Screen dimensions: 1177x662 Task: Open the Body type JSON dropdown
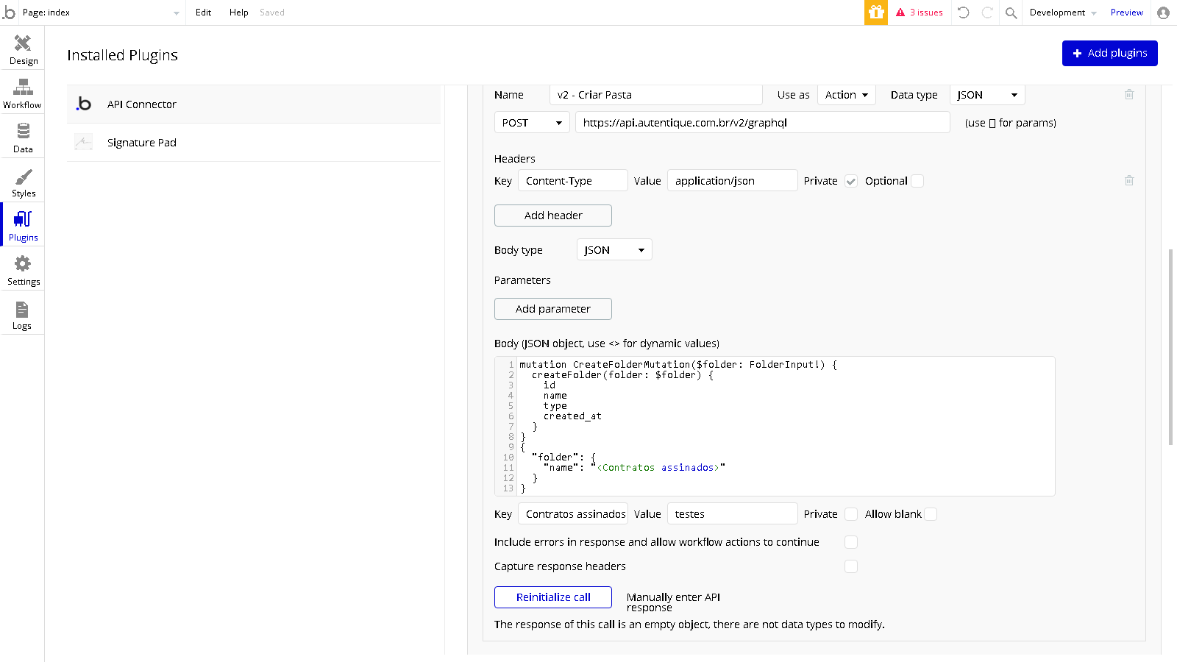tap(614, 250)
